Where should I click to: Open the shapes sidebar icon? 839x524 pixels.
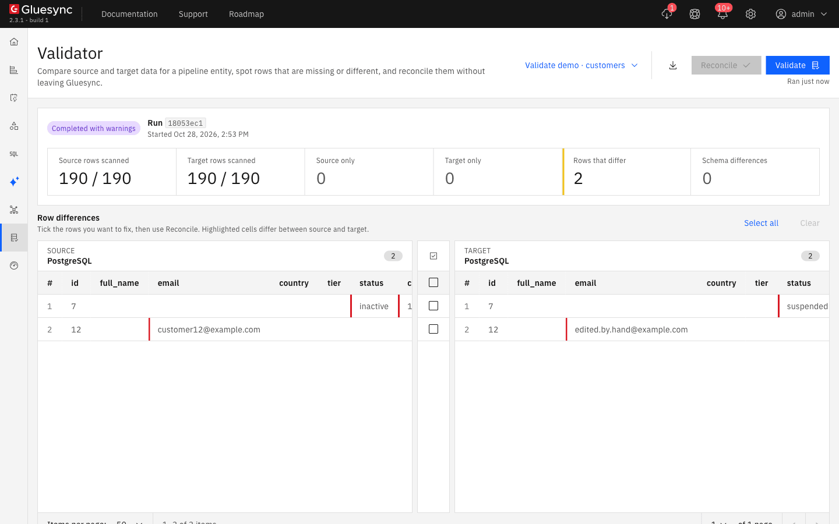pyautogui.click(x=14, y=126)
